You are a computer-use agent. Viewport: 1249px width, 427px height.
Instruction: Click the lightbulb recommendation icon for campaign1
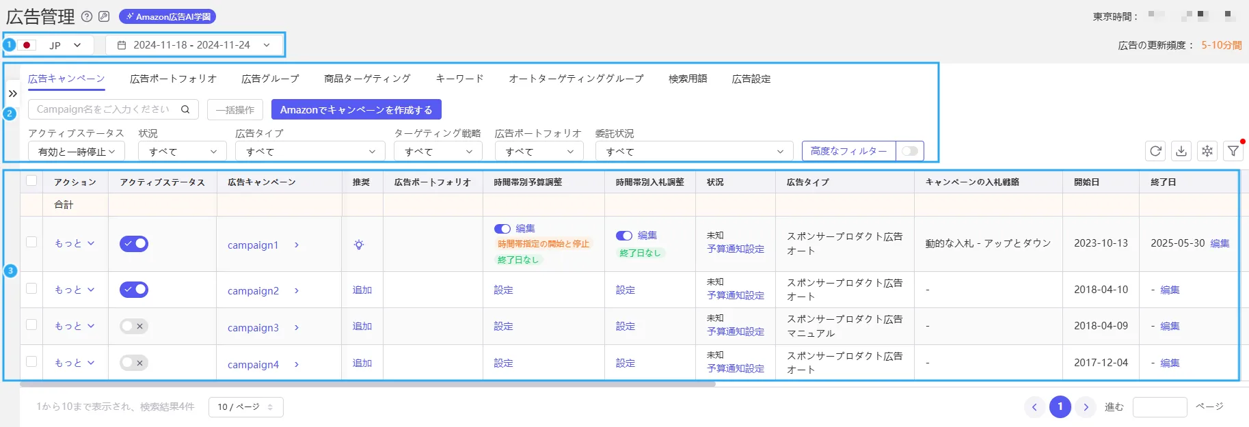click(359, 245)
